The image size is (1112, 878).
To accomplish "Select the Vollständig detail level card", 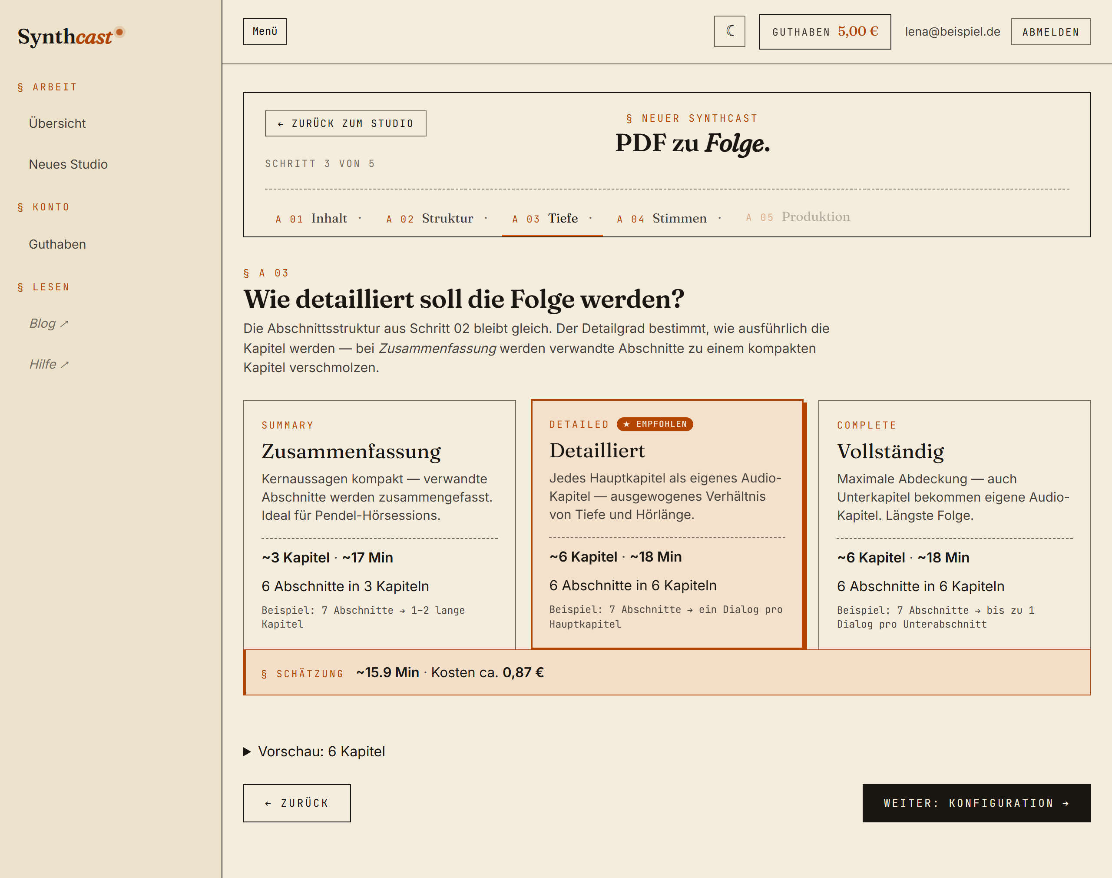I will (954, 524).
